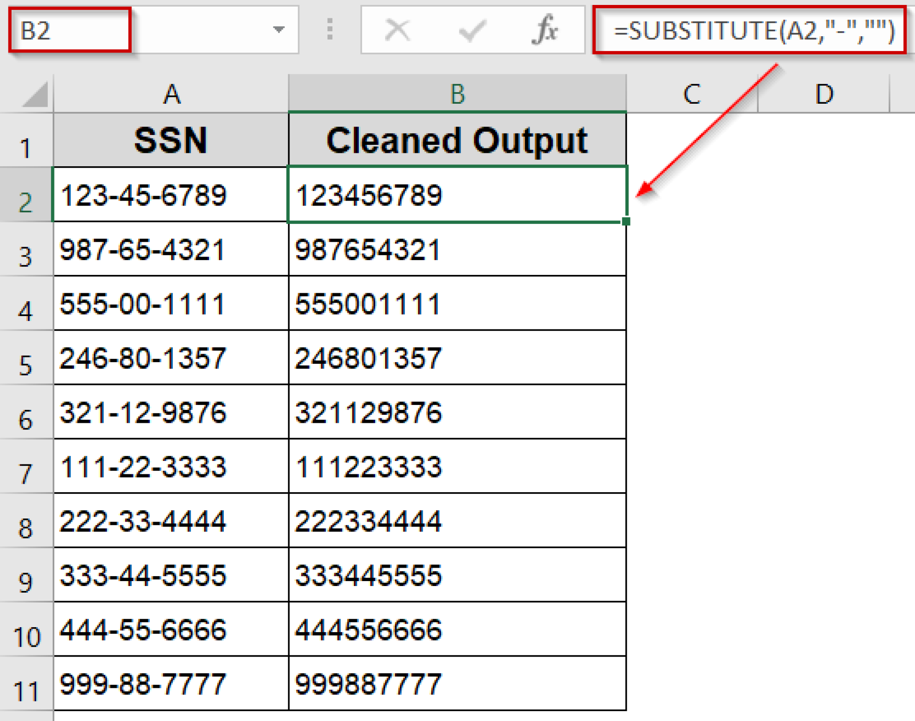Click the Cancel (X) icon in formula bar
915x721 pixels.
coord(398,30)
